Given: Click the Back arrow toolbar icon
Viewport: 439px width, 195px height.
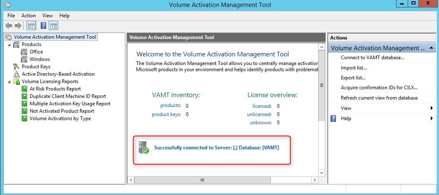Looking at the screenshot, I should tap(9, 26).
